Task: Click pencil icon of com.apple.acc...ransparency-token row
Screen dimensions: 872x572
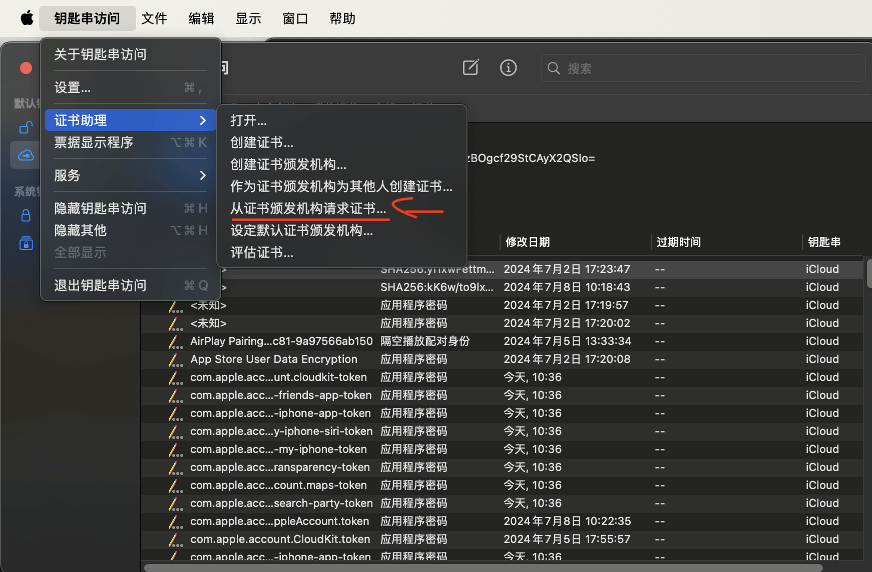Action: tap(175, 468)
